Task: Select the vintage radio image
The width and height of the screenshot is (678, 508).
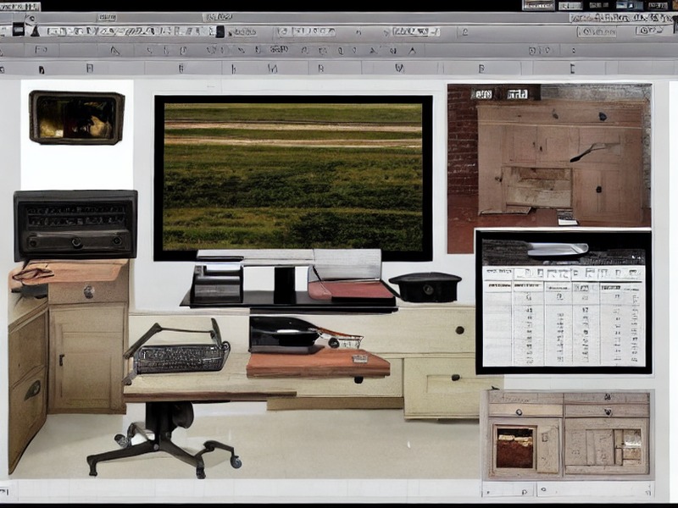Action: [75, 225]
